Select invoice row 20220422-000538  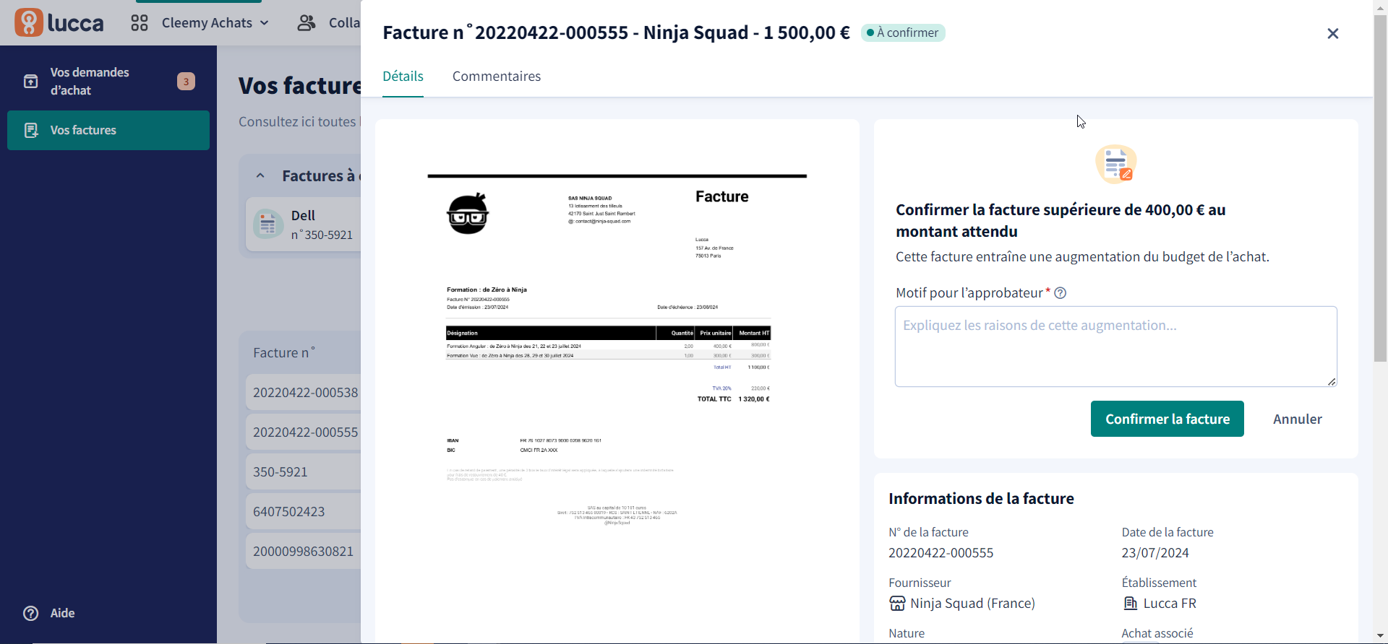pos(304,393)
